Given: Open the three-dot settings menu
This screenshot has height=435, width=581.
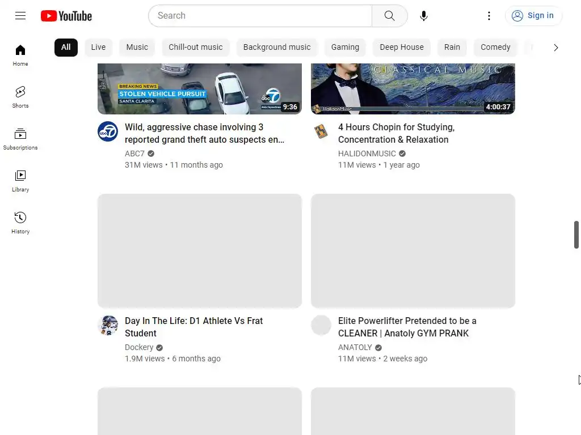Looking at the screenshot, I should coord(489,15).
